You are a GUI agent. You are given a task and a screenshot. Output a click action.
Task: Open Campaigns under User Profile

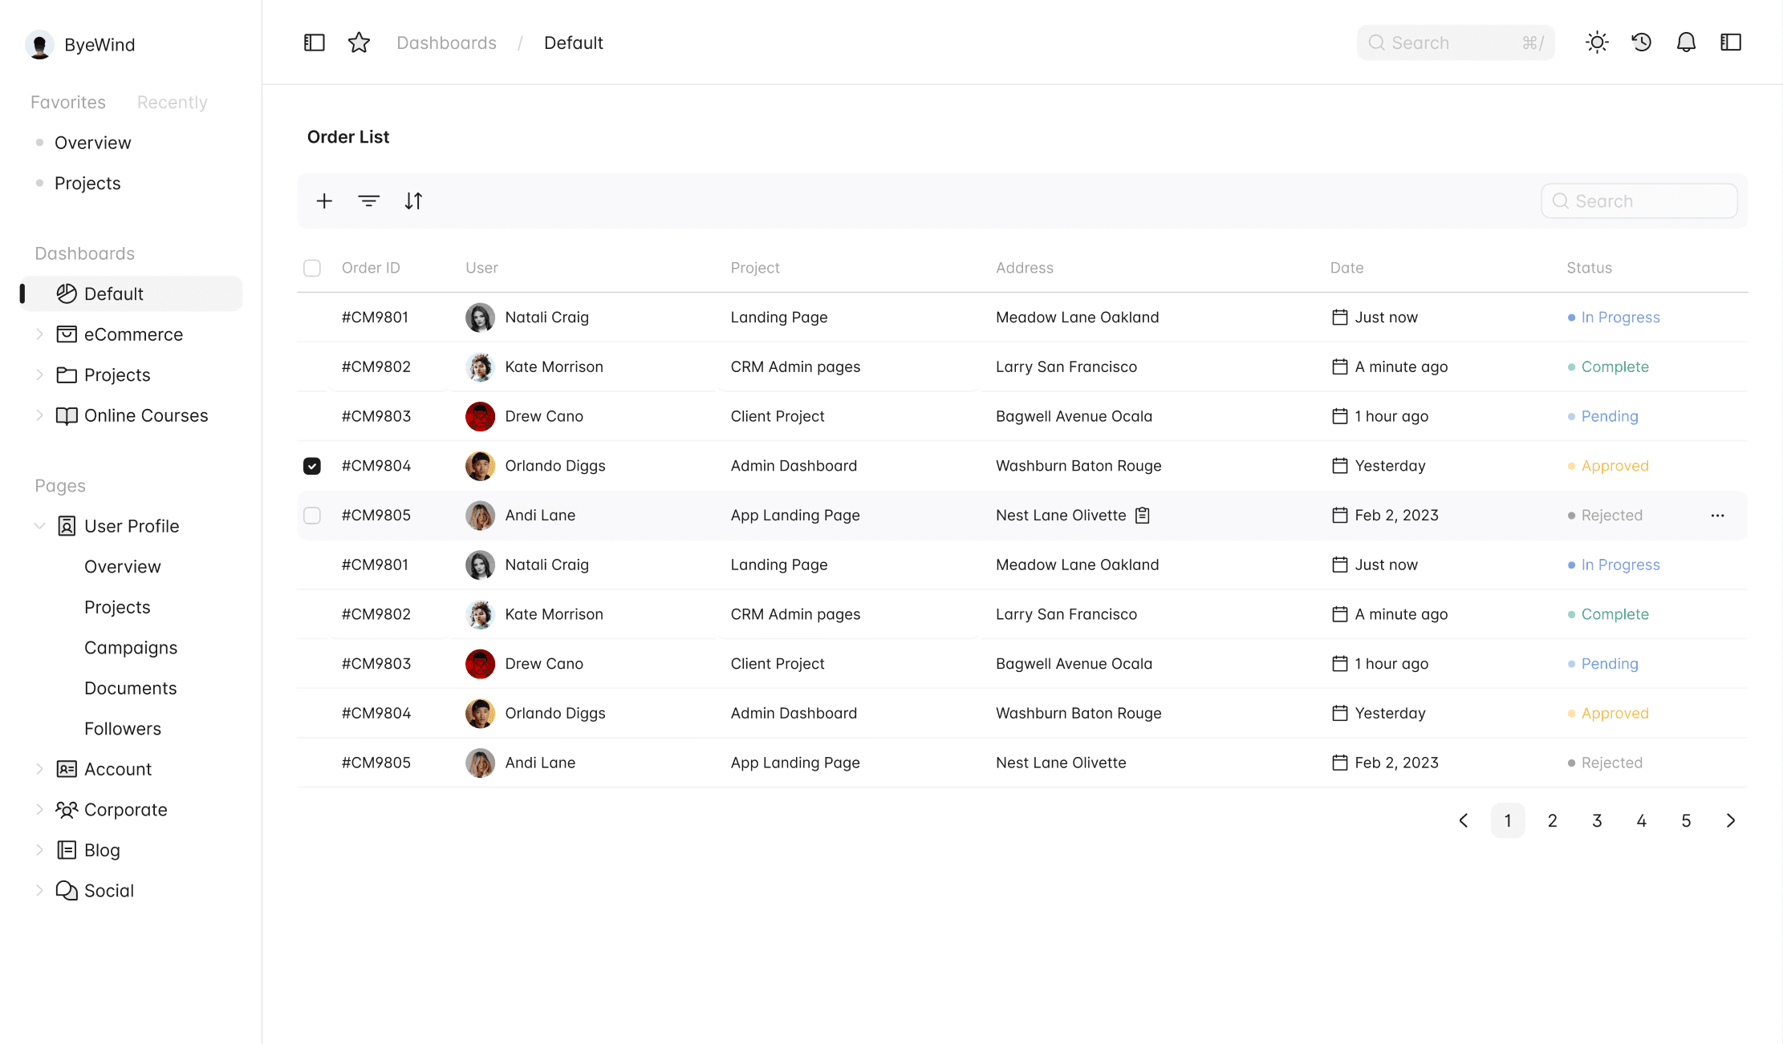click(131, 648)
